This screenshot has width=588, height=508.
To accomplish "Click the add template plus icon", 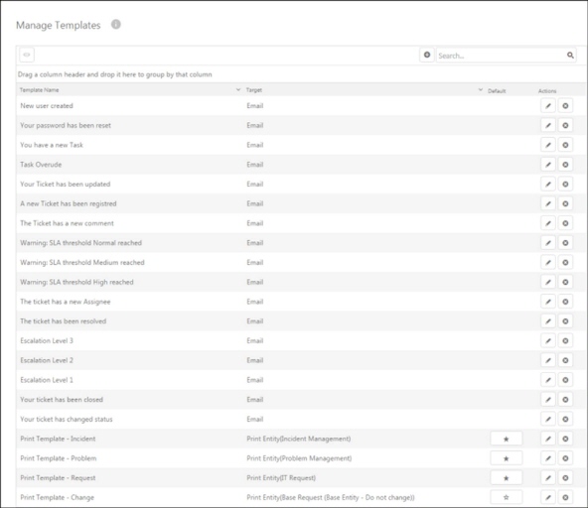I will (x=427, y=56).
